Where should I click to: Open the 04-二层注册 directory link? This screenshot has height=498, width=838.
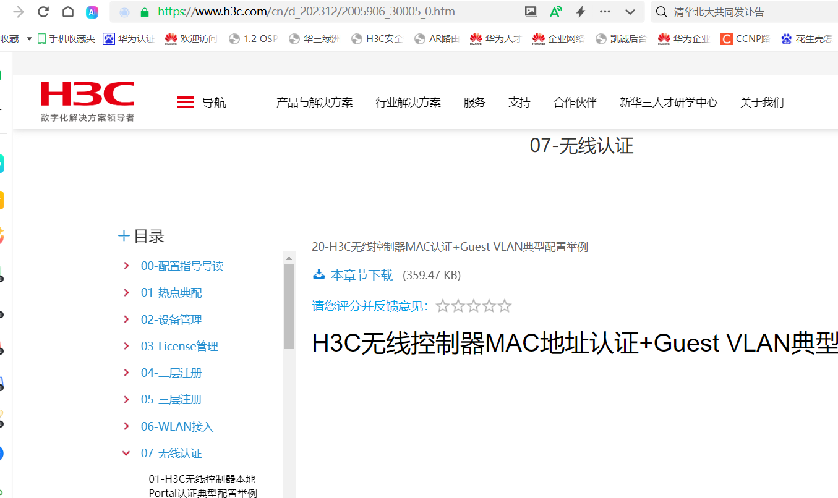coord(171,373)
